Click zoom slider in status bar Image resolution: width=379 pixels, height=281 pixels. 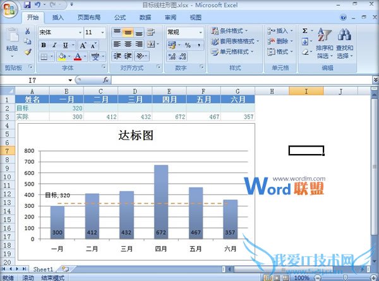point(346,278)
